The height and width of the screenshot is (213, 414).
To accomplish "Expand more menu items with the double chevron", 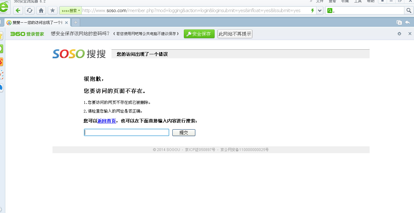I will 311,1.
